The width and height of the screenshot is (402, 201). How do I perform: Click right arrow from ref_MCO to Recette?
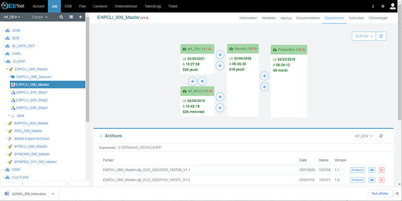click(220, 97)
